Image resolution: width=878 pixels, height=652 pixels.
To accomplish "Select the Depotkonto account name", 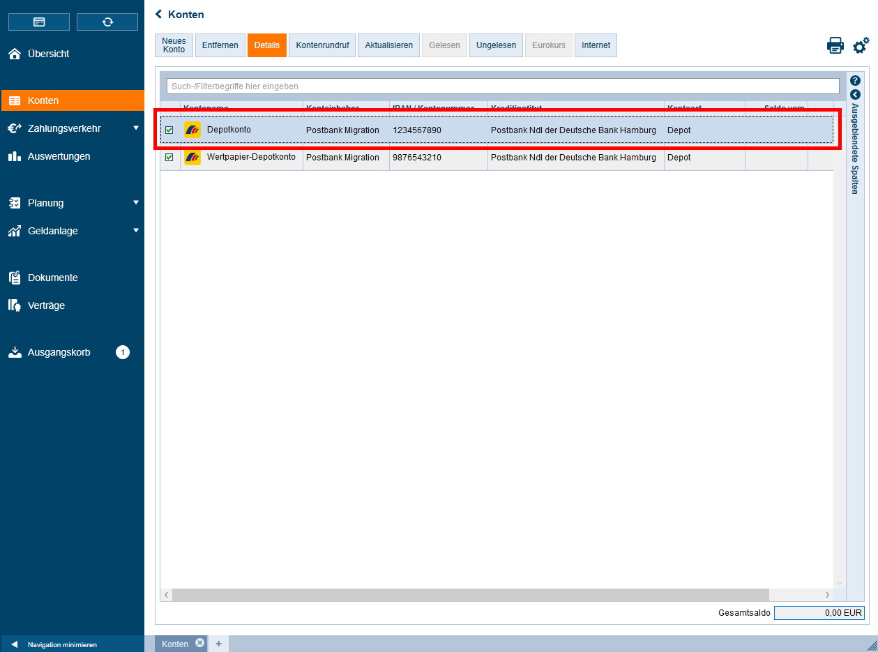I will [229, 130].
